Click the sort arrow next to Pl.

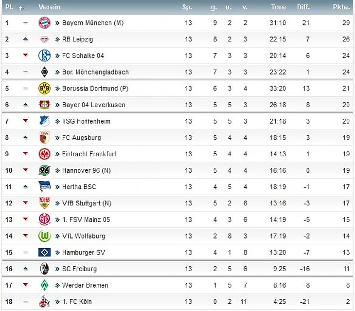click(x=20, y=8)
